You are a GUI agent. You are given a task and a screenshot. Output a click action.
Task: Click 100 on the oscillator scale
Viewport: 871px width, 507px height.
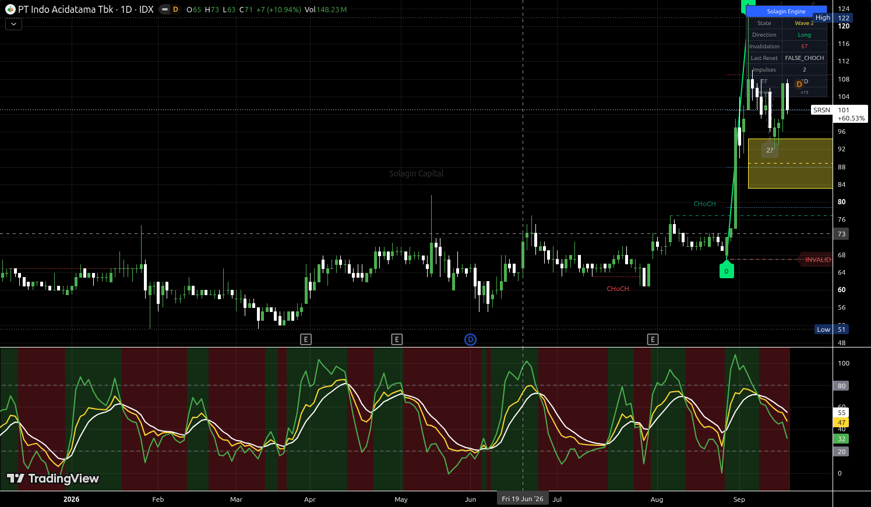tap(844, 363)
